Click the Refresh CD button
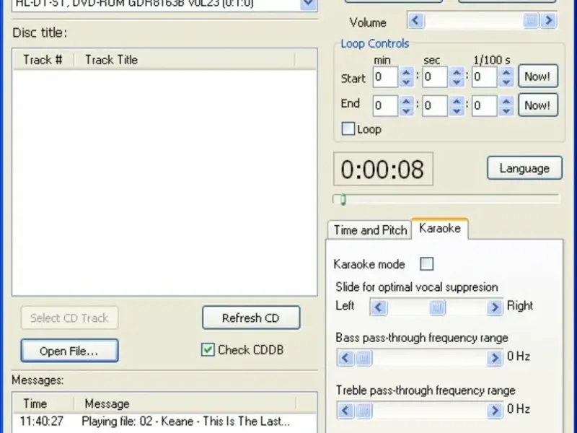 (251, 318)
